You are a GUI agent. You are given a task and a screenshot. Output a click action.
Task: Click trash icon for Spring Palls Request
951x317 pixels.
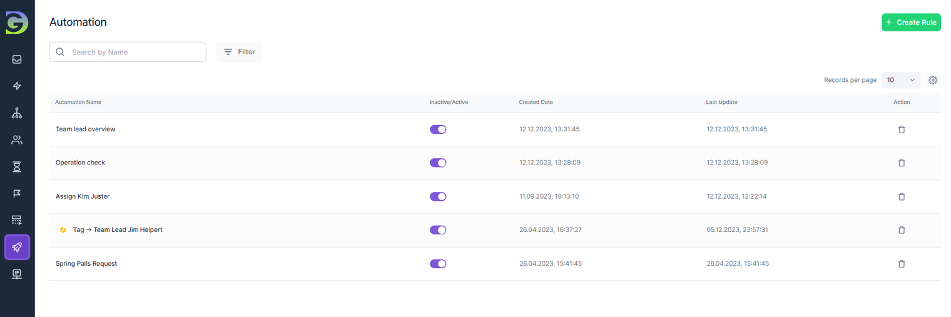tap(901, 264)
